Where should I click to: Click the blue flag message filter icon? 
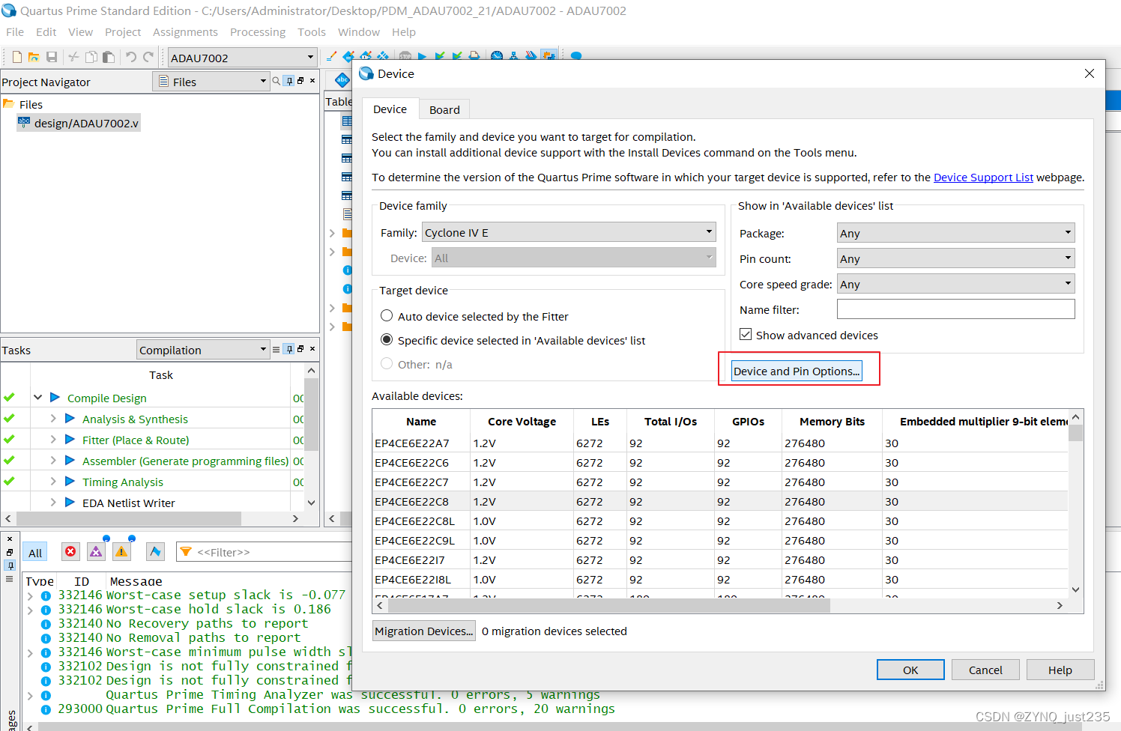pos(155,552)
